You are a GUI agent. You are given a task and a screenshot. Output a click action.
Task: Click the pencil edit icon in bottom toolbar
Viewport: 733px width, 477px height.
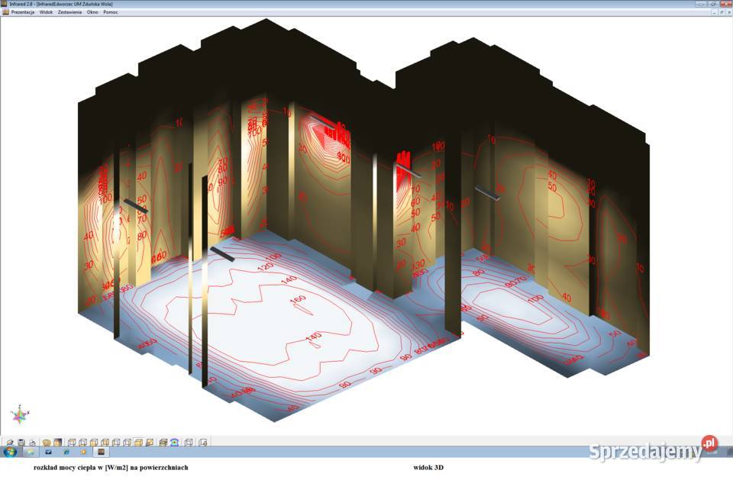point(10,442)
